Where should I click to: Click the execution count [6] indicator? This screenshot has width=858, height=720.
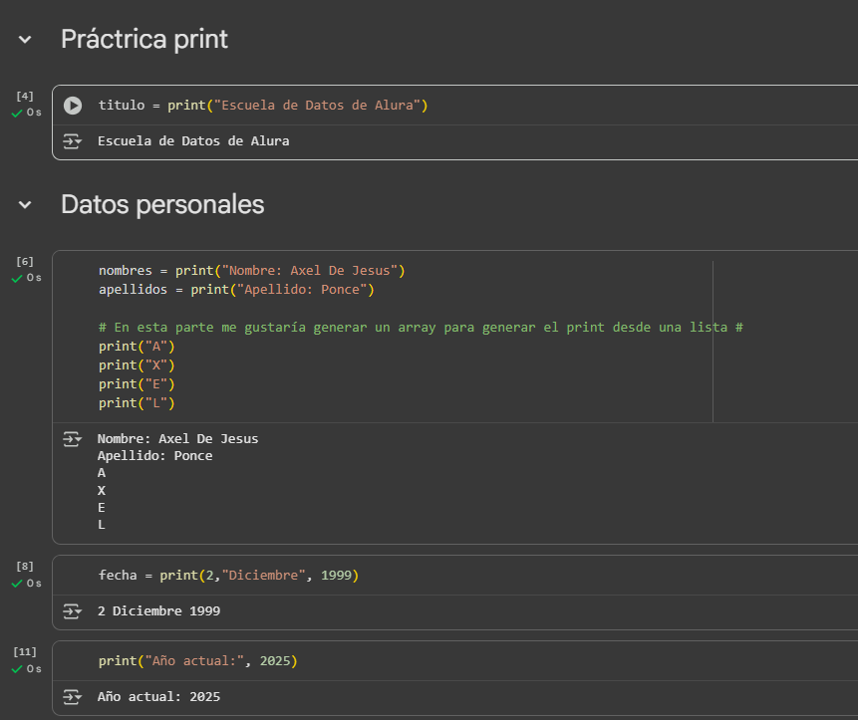click(25, 262)
